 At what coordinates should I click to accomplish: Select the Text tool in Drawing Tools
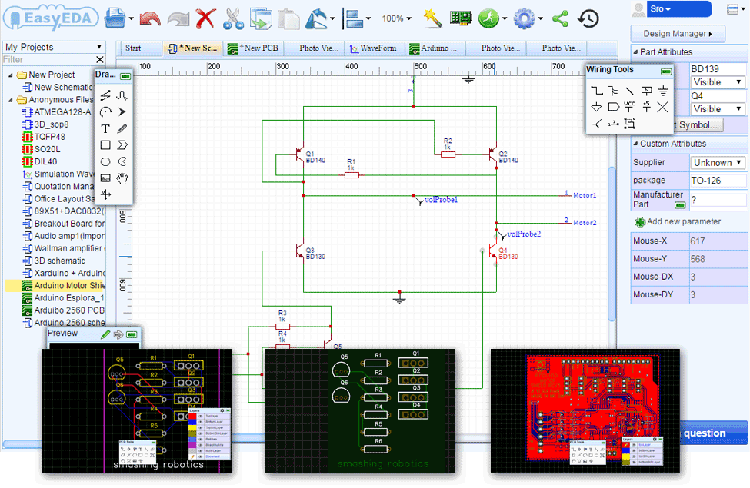tap(105, 128)
